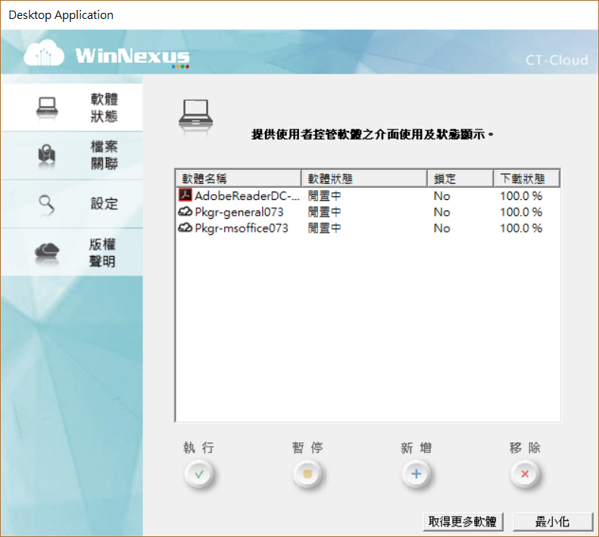Click the 鎖定 column header
Screen dimensions: 599x537
[x=460, y=179]
